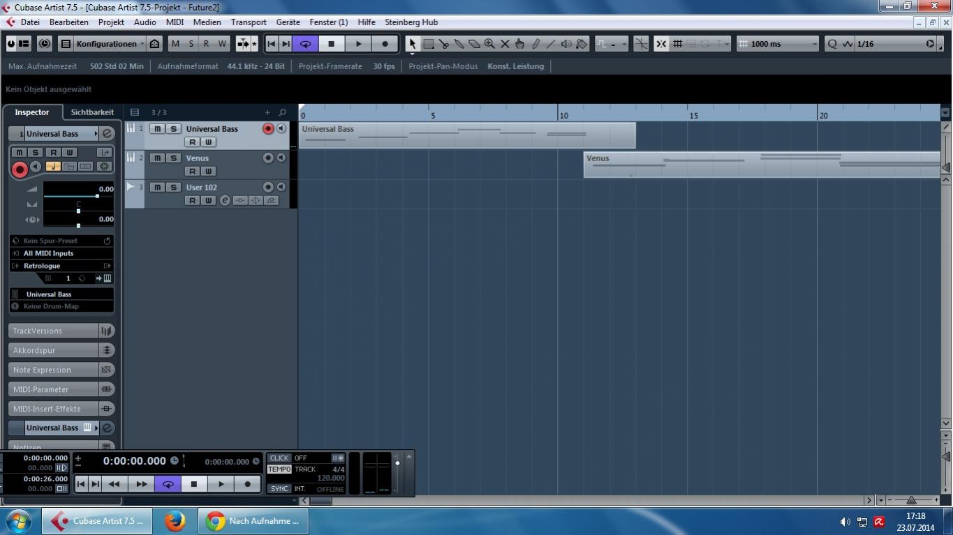The height and width of the screenshot is (535, 953).
Task: Toggle Auto-Scroll button in toolbar
Action: point(242,44)
